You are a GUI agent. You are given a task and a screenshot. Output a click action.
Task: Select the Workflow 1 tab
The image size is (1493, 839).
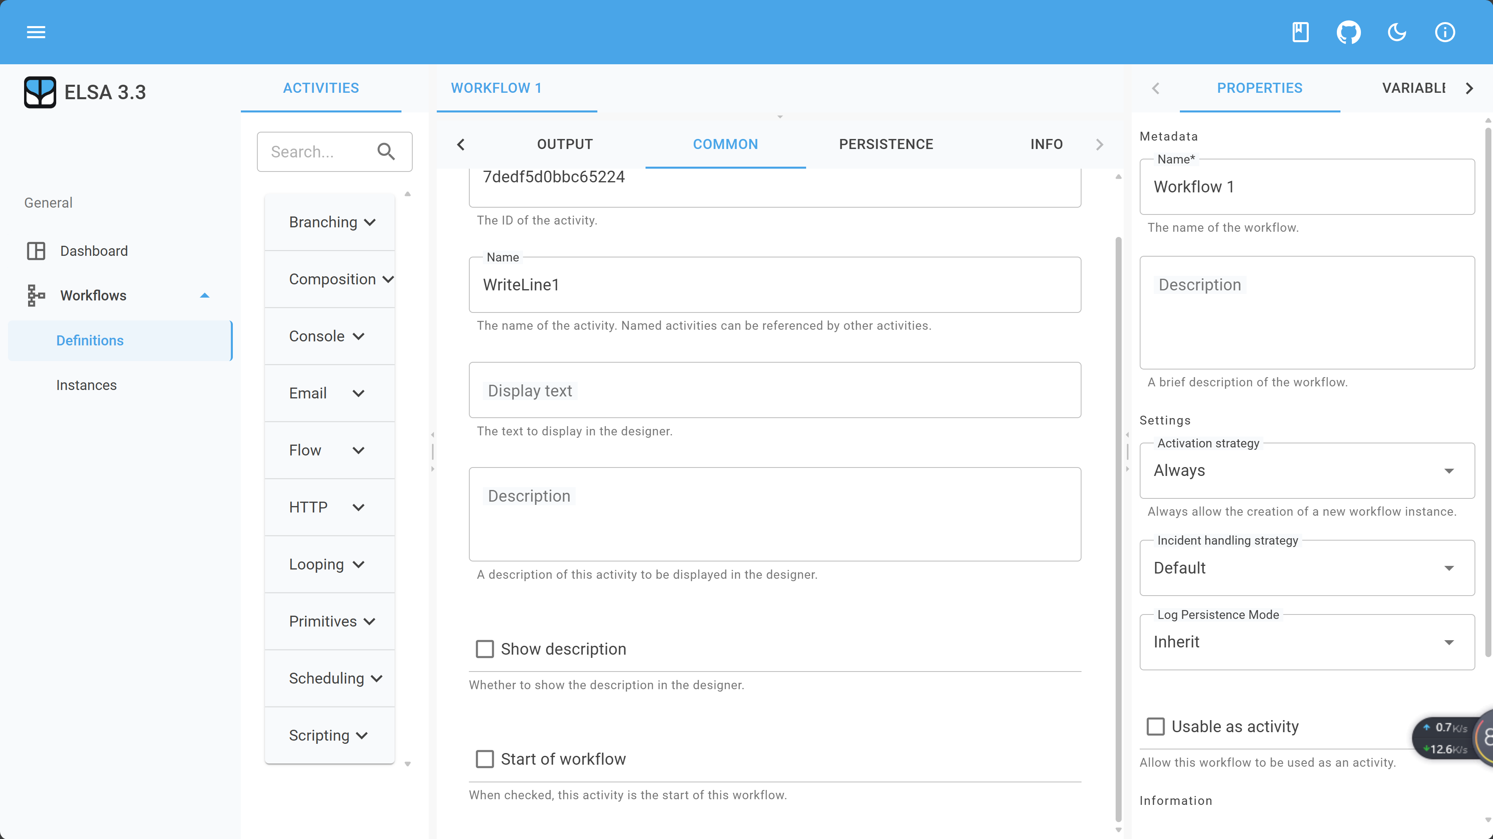click(x=517, y=88)
